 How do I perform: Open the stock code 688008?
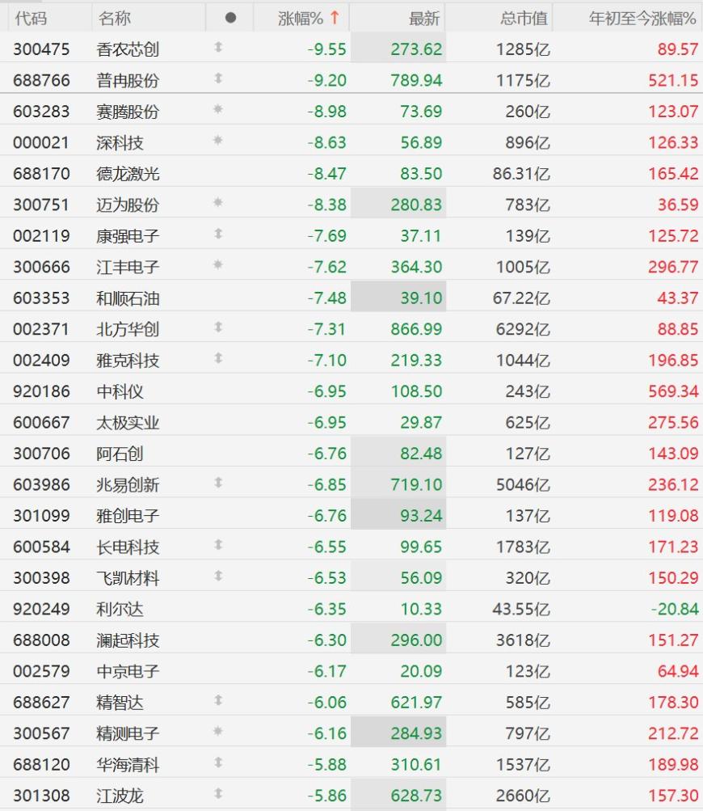(x=41, y=640)
